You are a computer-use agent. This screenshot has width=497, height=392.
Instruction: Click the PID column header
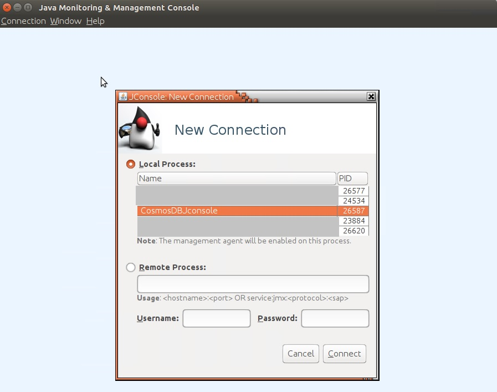[x=352, y=179]
